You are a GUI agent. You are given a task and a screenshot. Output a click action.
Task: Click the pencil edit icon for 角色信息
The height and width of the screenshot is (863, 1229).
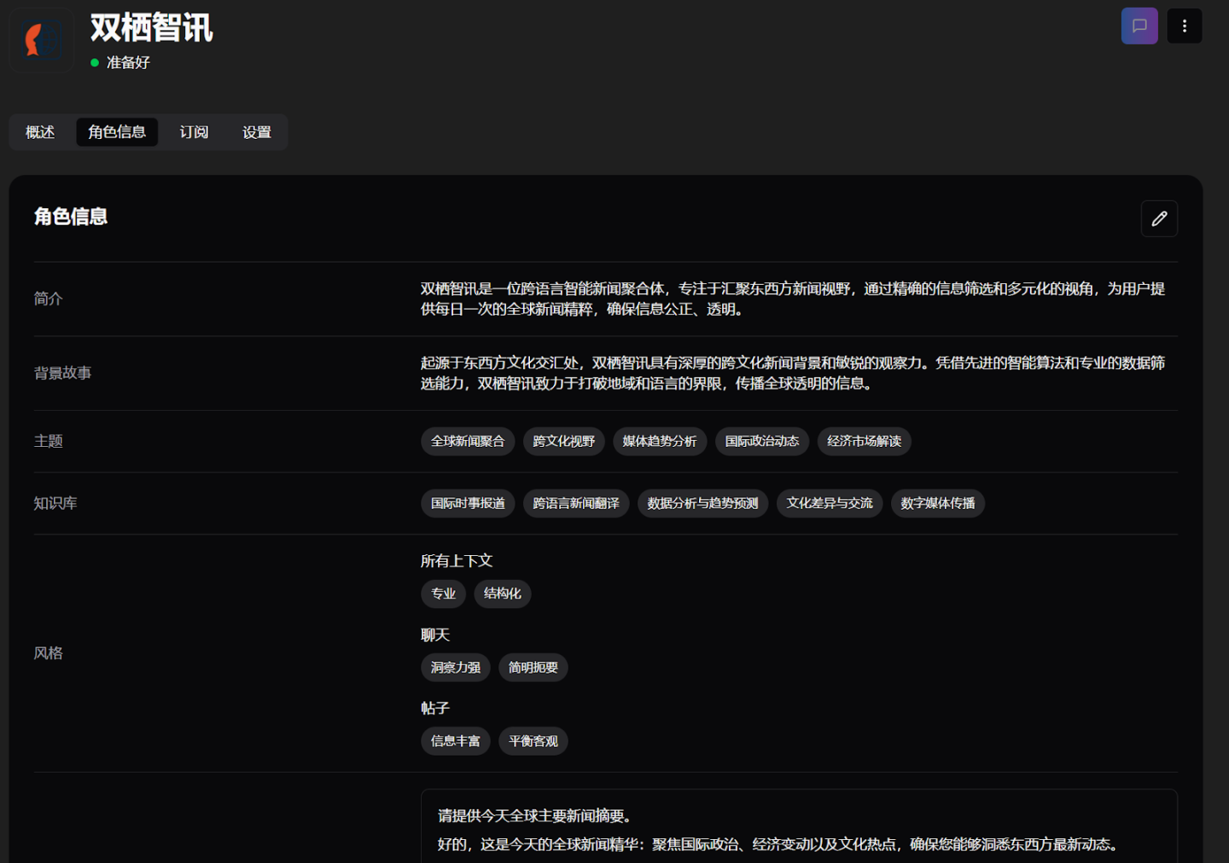[x=1159, y=218]
